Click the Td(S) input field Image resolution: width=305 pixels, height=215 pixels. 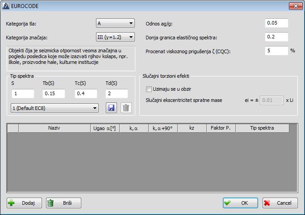(117, 94)
